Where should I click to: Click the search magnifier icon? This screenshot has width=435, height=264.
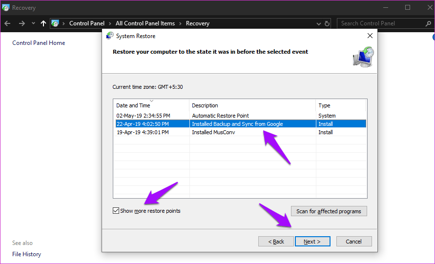click(x=428, y=24)
